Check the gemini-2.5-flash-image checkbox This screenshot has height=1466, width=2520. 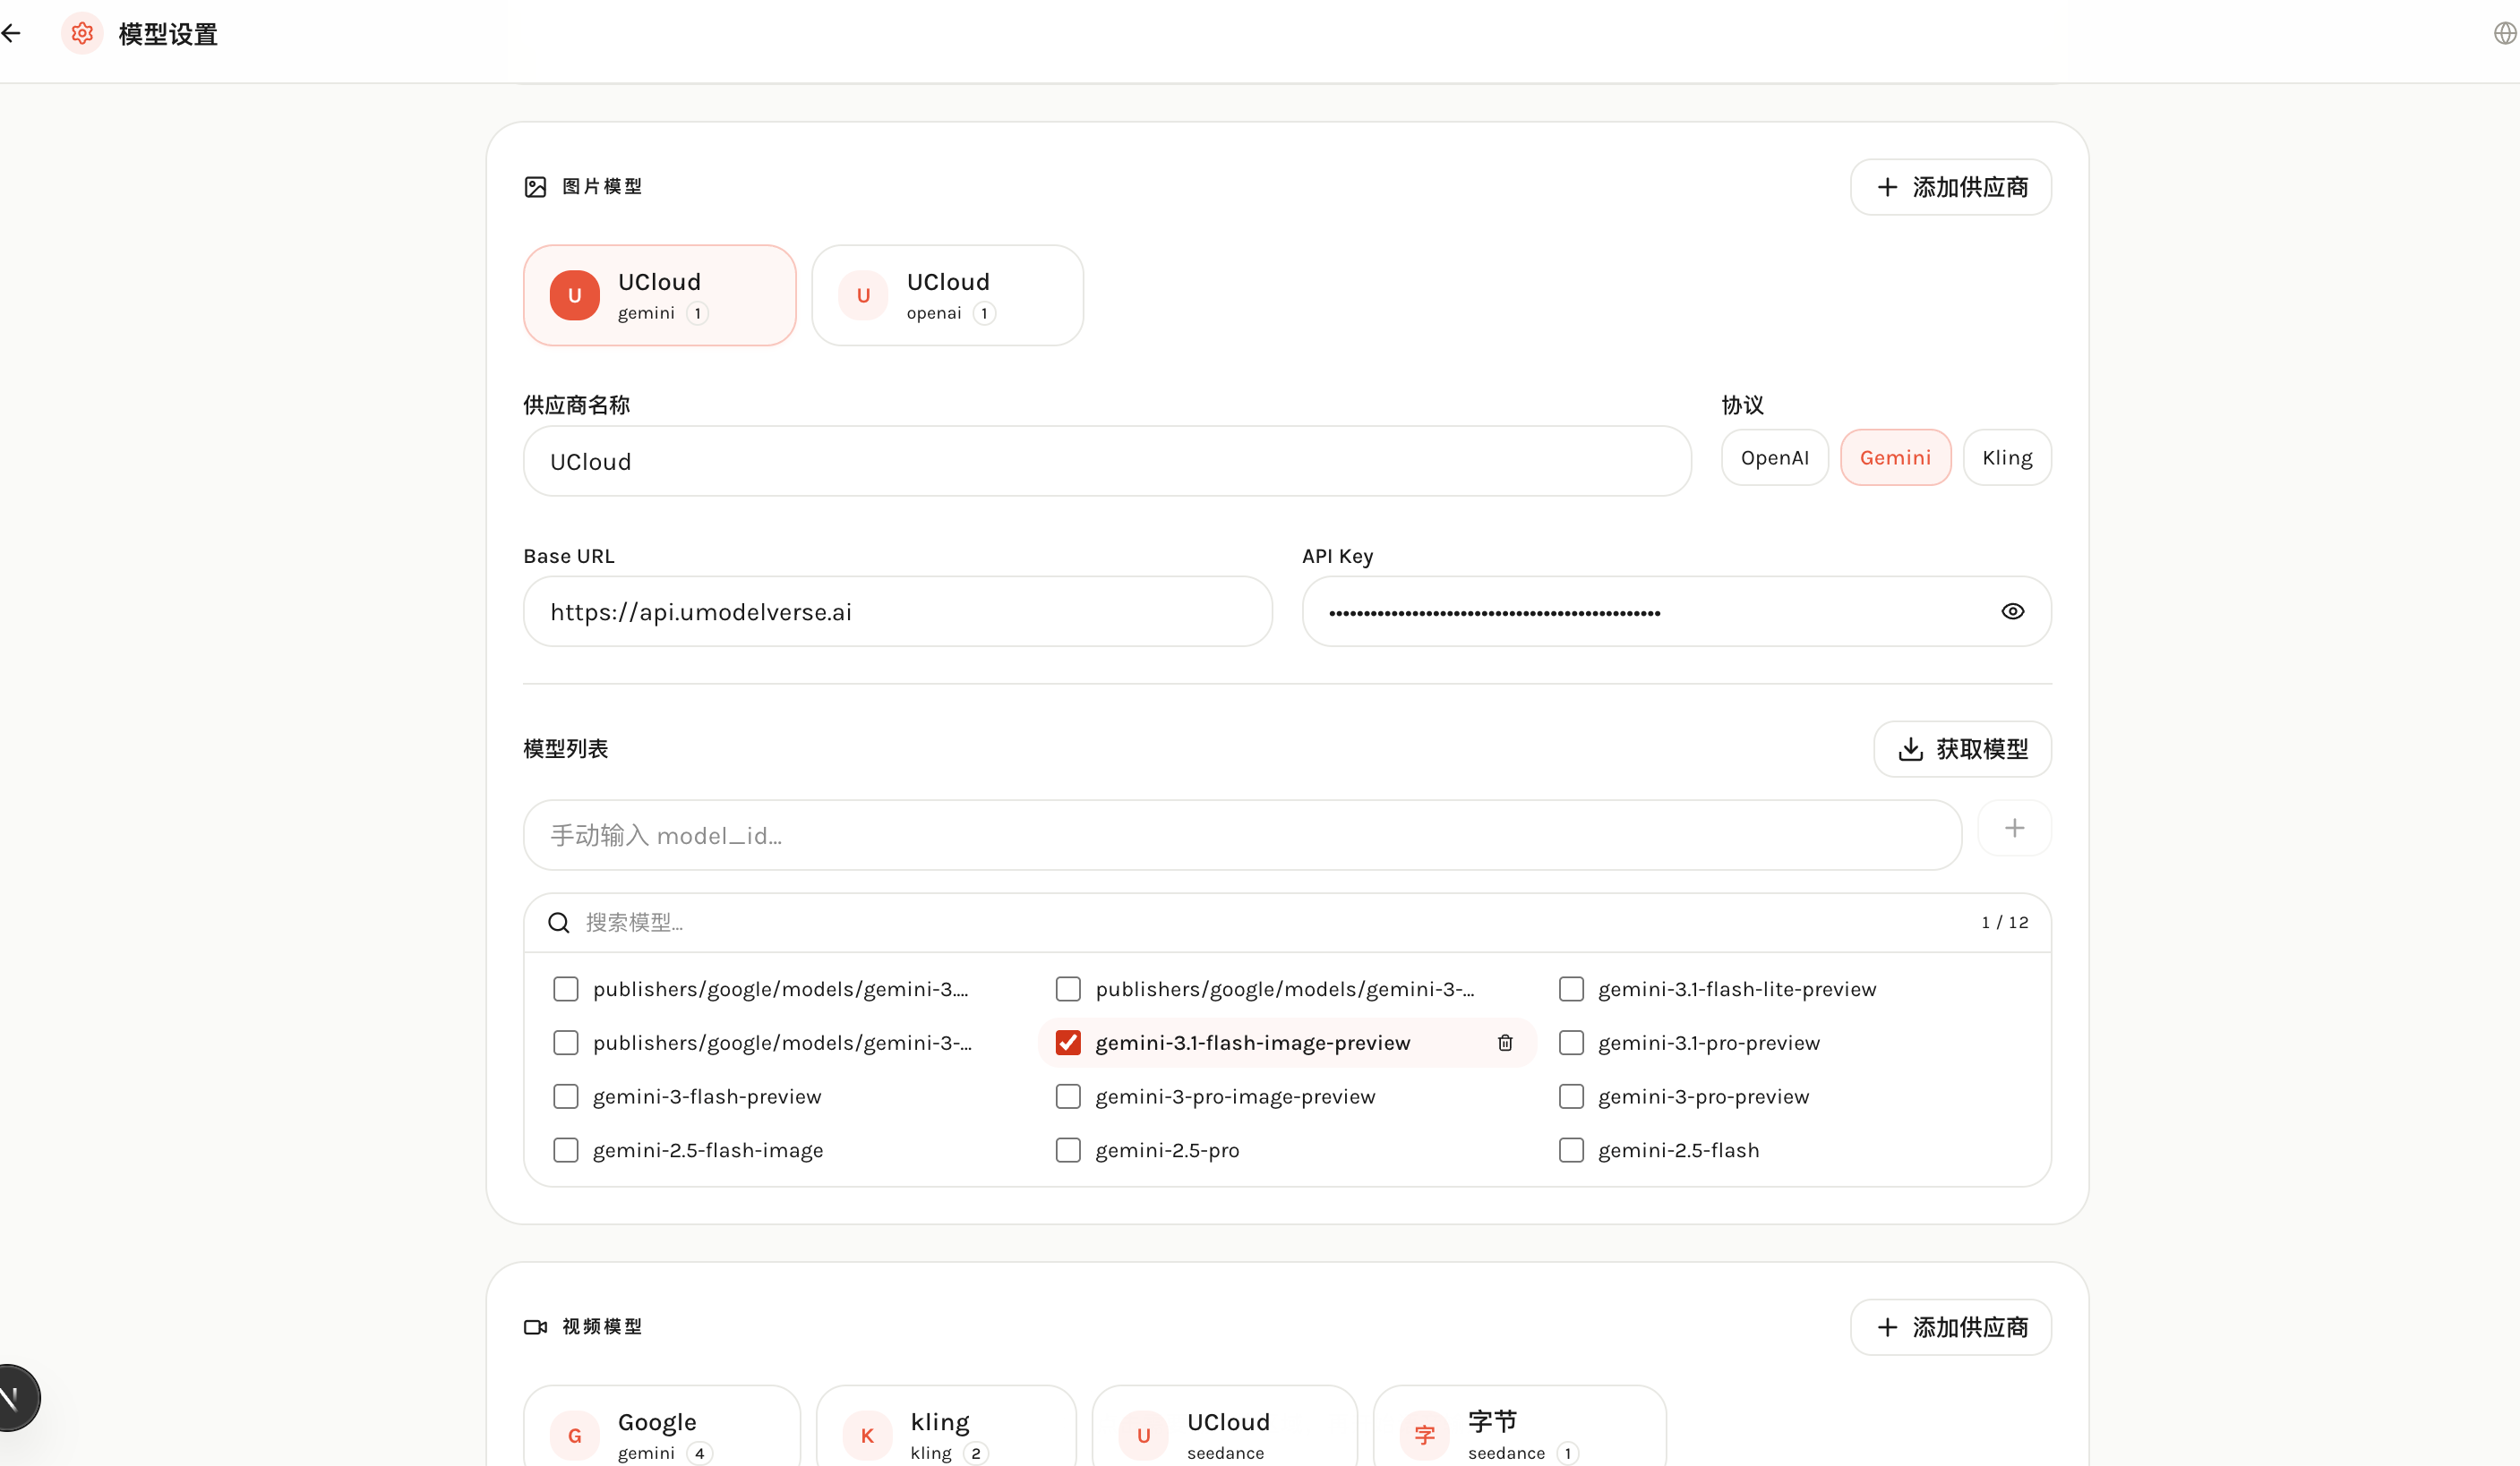[x=566, y=1150]
